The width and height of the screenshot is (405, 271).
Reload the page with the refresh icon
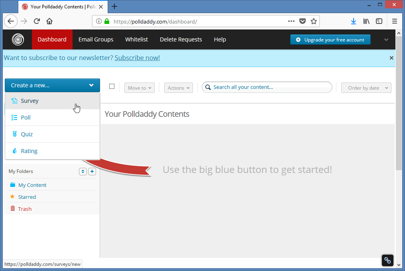click(37, 21)
